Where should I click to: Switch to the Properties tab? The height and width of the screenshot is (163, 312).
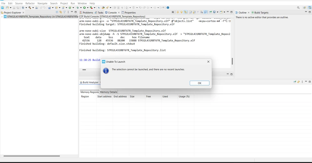click(128, 12)
